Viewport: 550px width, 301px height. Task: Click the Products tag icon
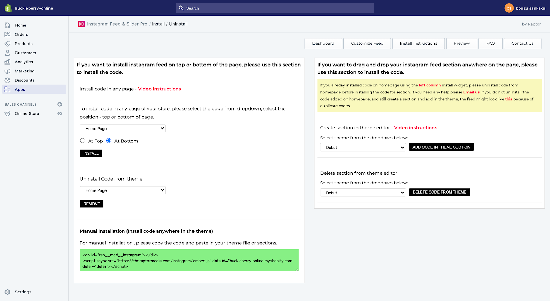click(8, 44)
